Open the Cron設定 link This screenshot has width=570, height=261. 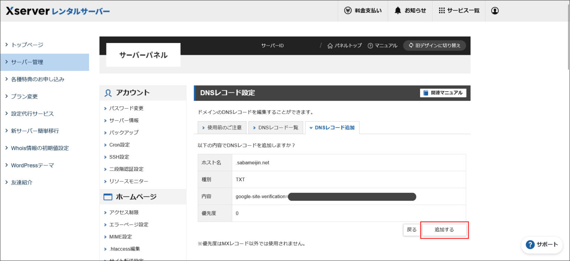pyautogui.click(x=119, y=145)
